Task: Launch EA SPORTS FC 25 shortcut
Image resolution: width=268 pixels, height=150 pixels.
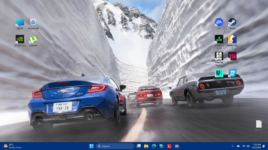Action: pos(219,42)
